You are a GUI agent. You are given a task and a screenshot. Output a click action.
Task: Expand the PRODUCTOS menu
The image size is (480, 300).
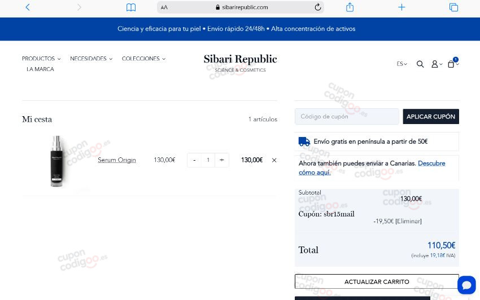point(41,59)
